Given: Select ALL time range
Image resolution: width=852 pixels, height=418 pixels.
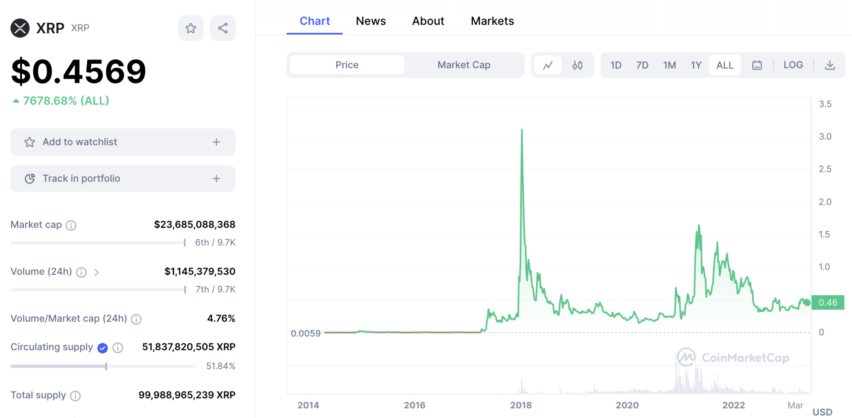Looking at the screenshot, I should click(725, 65).
